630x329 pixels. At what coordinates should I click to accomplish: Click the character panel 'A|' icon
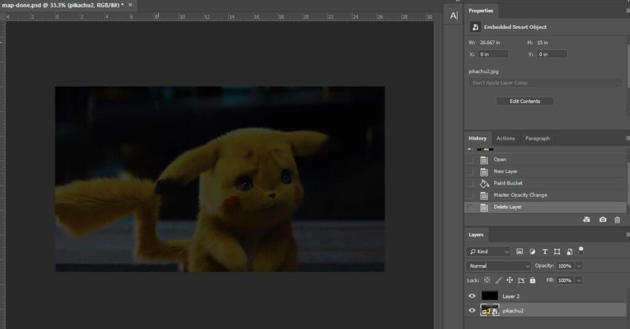click(454, 15)
